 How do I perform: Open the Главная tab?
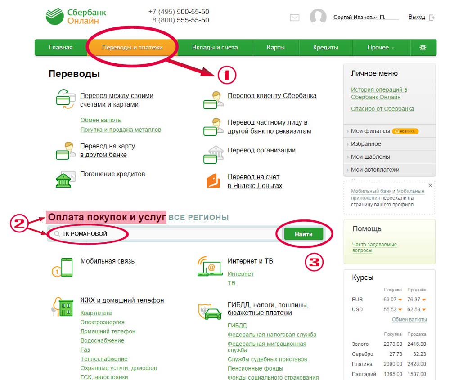tap(61, 47)
